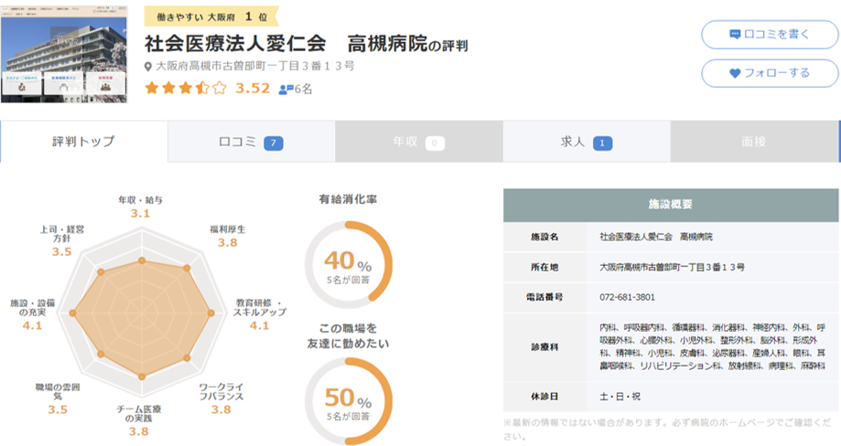This screenshot has width=841, height=446.
Task: Click the badge count 0 on 年収 tab
Action: point(435,143)
